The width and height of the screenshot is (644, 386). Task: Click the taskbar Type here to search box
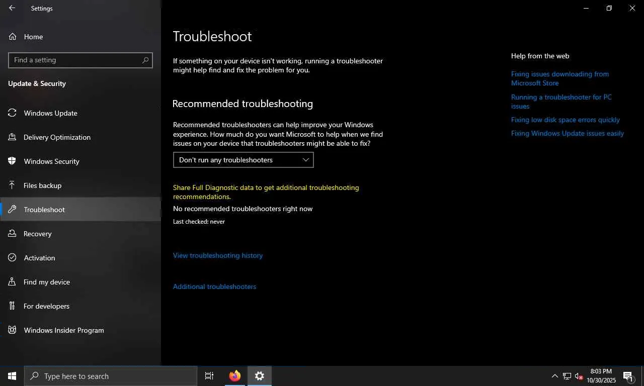[111, 376]
